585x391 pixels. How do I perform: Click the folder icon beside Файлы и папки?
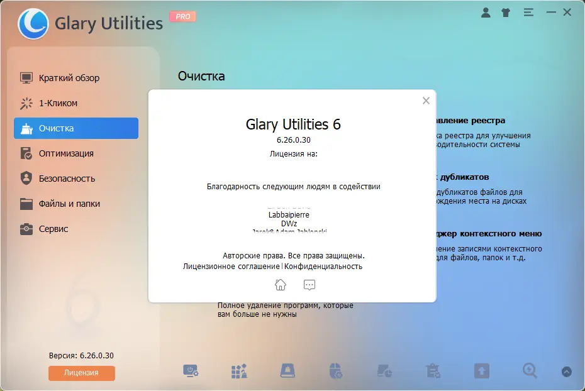pyautogui.click(x=26, y=204)
